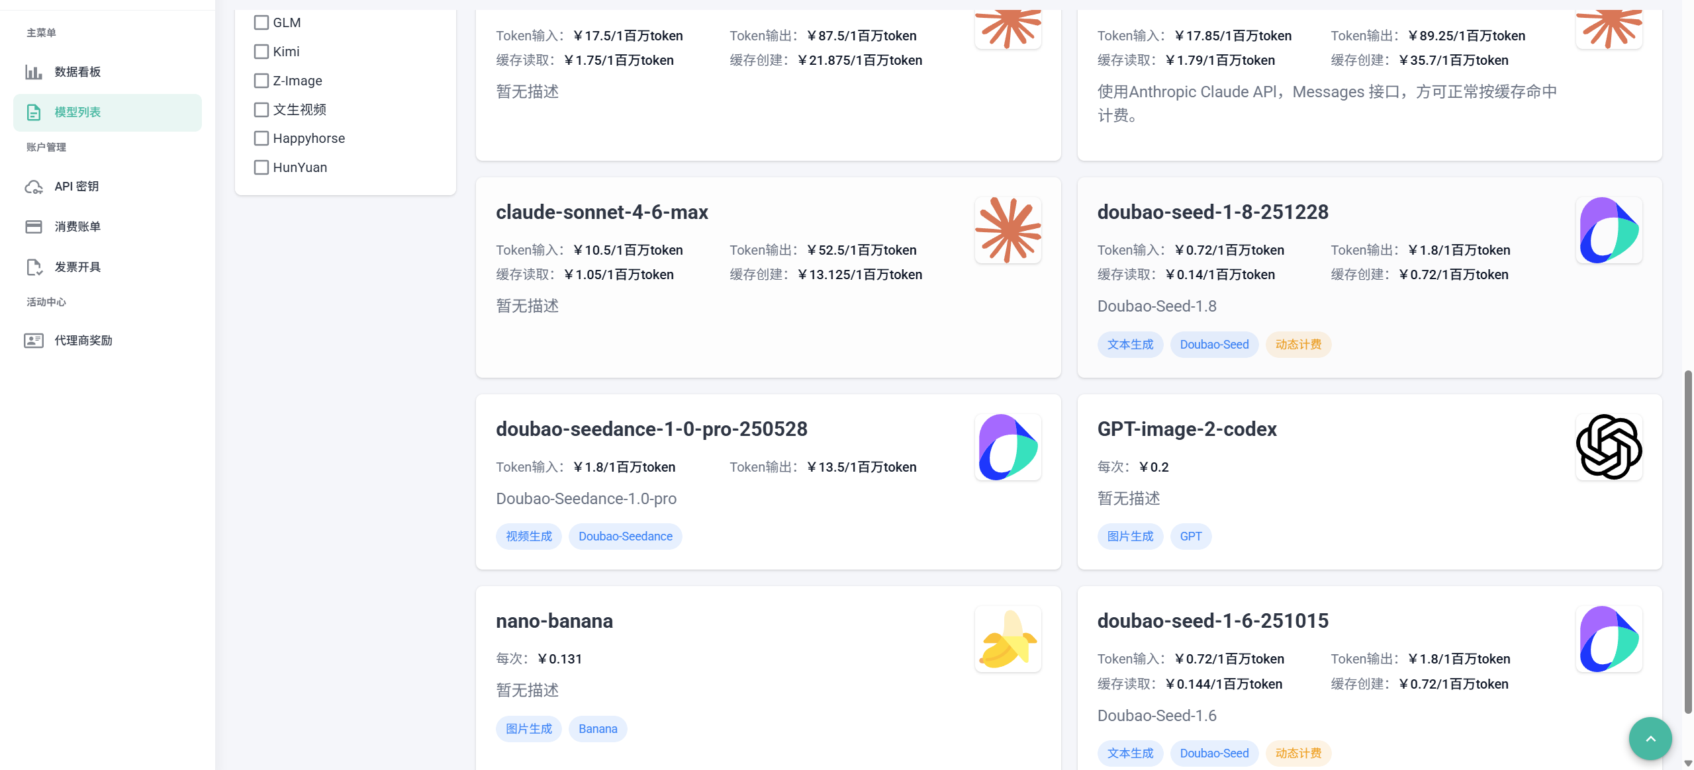
Task: Tick the Kimi filter checkbox
Action: [261, 52]
